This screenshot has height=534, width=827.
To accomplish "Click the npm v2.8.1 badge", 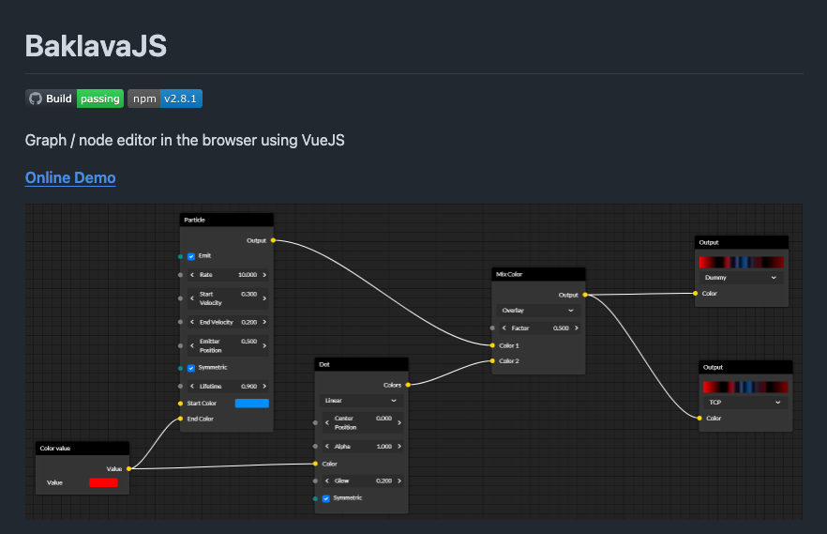I will tap(165, 99).
